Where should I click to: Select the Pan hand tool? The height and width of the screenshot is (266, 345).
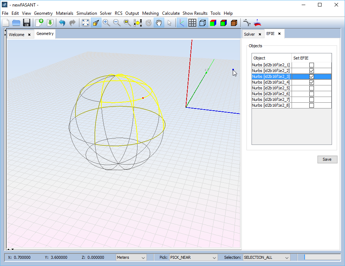coord(159,23)
